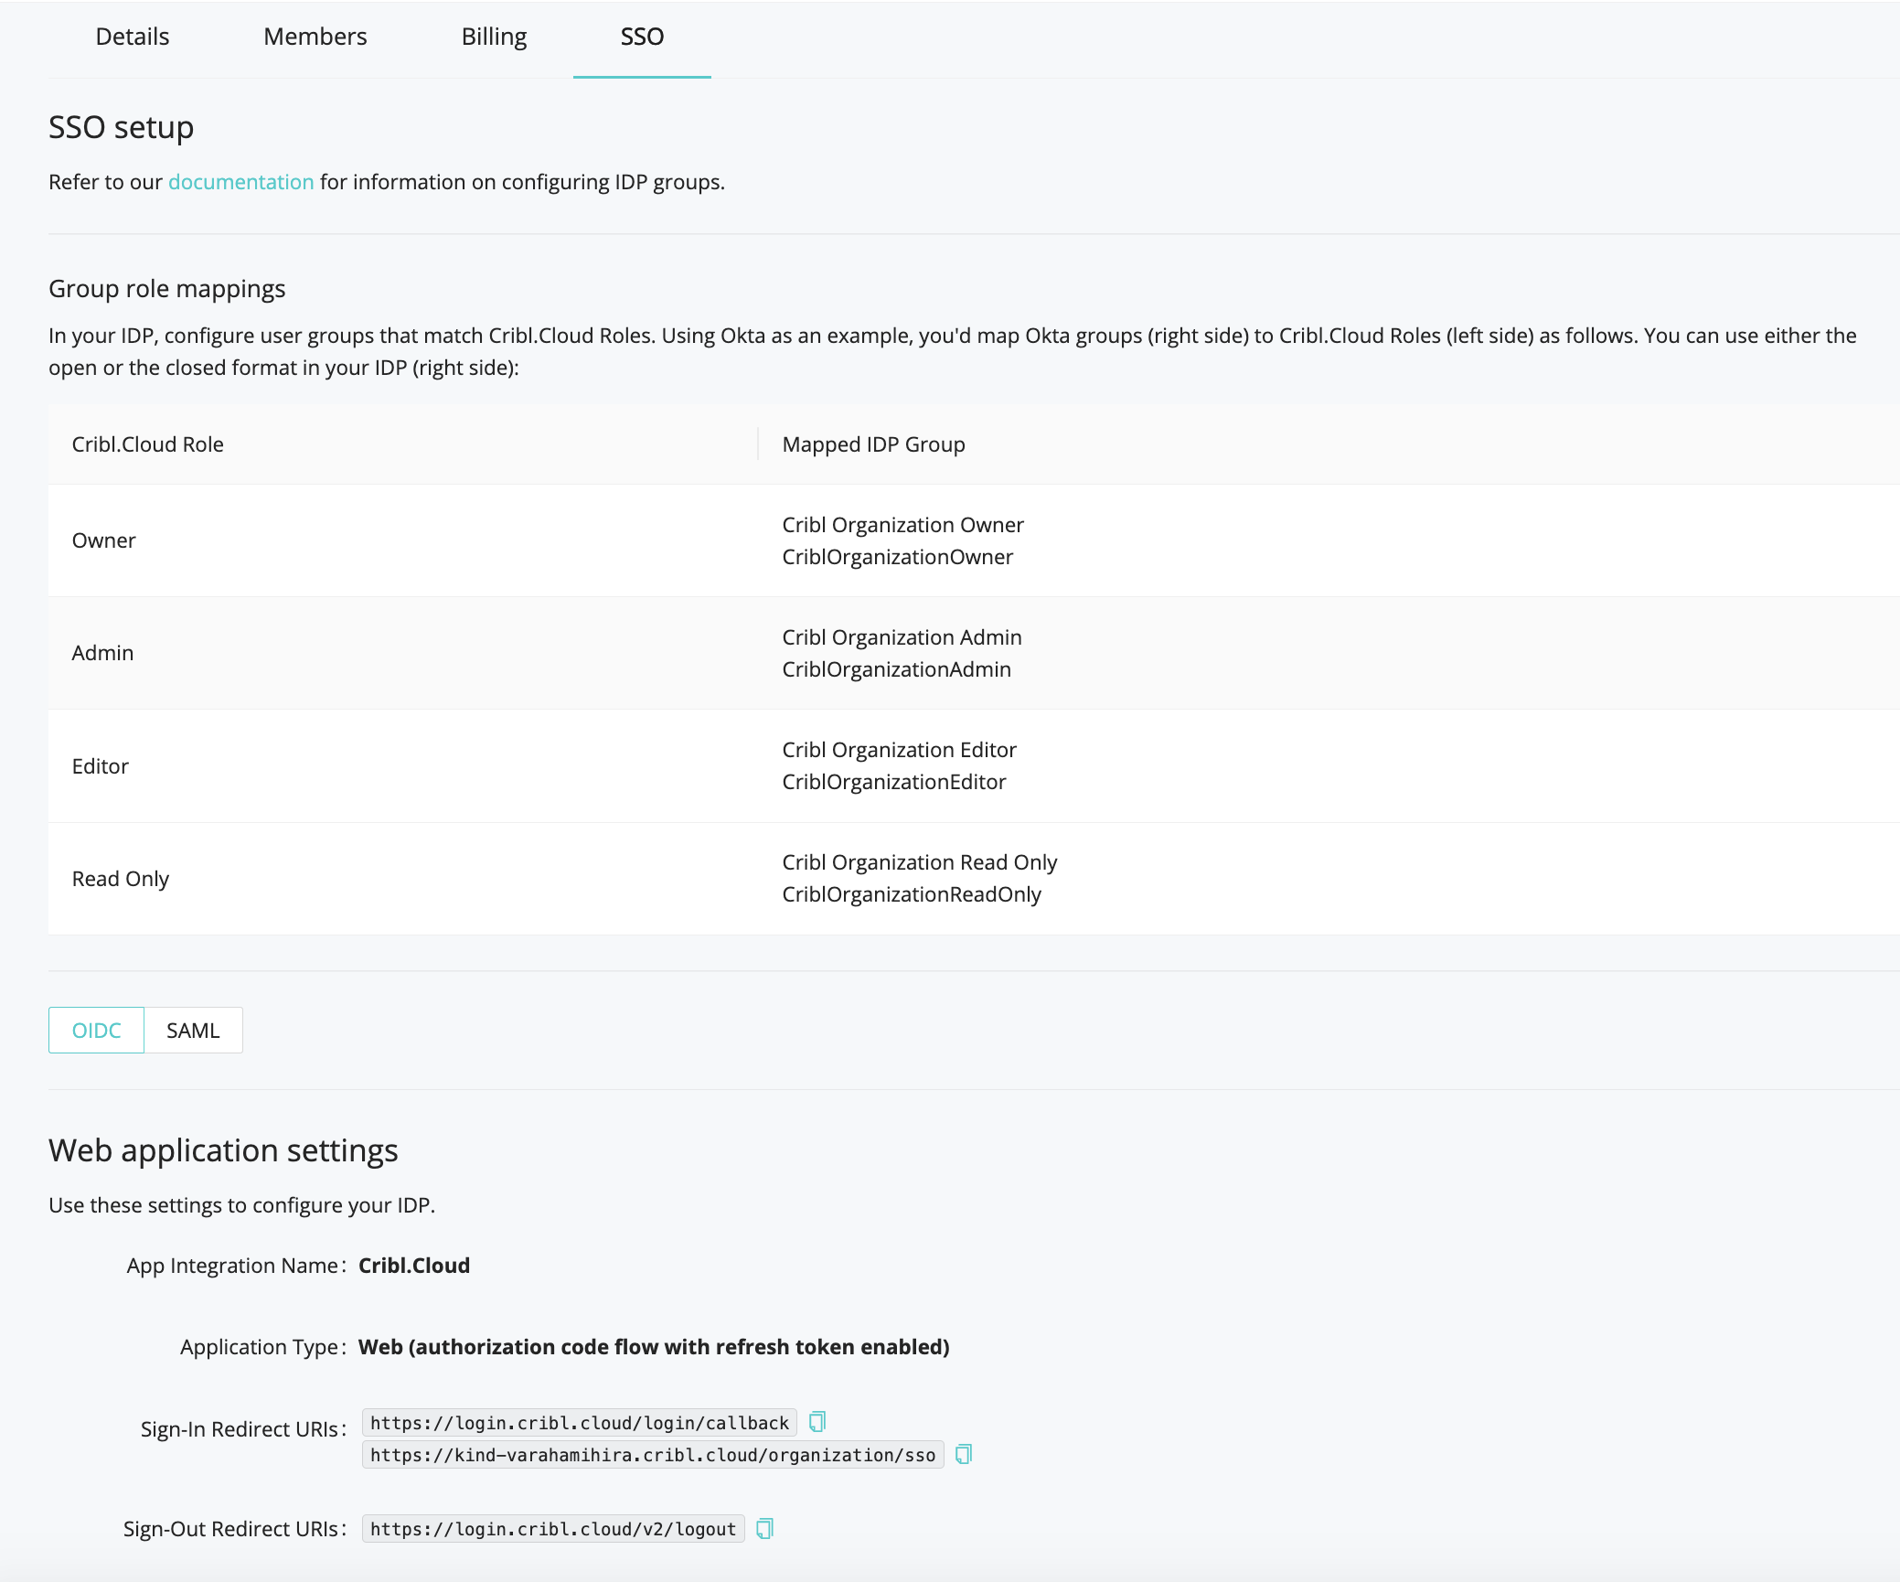Open the documentation link
Viewport: 1900px width, 1582px height.
[241, 181]
